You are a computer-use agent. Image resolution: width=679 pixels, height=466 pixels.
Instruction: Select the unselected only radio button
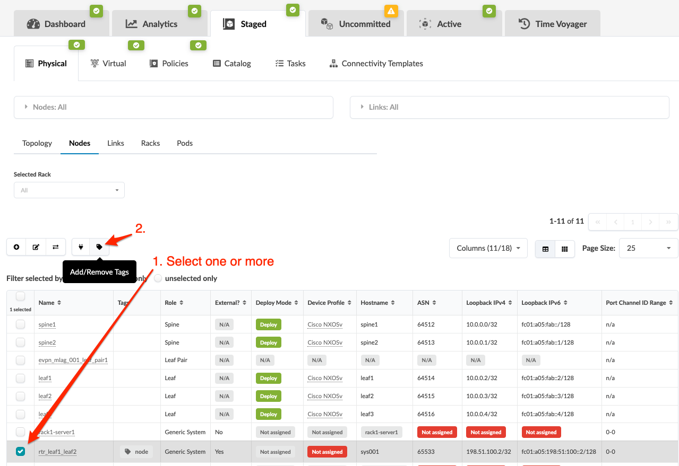158,278
